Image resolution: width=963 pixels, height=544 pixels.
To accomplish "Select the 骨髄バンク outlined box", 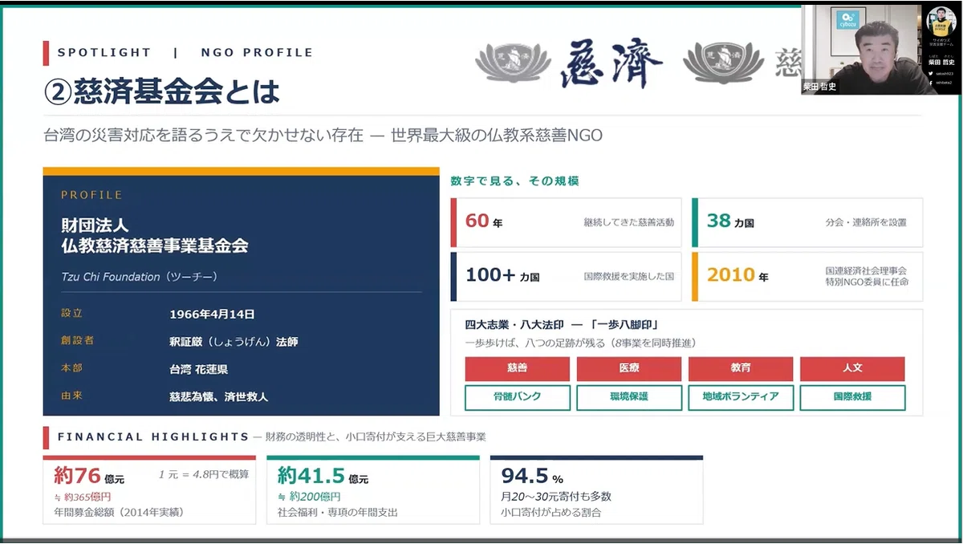I will coord(518,397).
